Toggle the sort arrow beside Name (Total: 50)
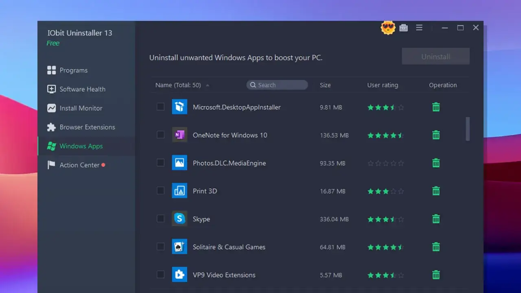Screen dimensions: 521x293 click(x=208, y=85)
